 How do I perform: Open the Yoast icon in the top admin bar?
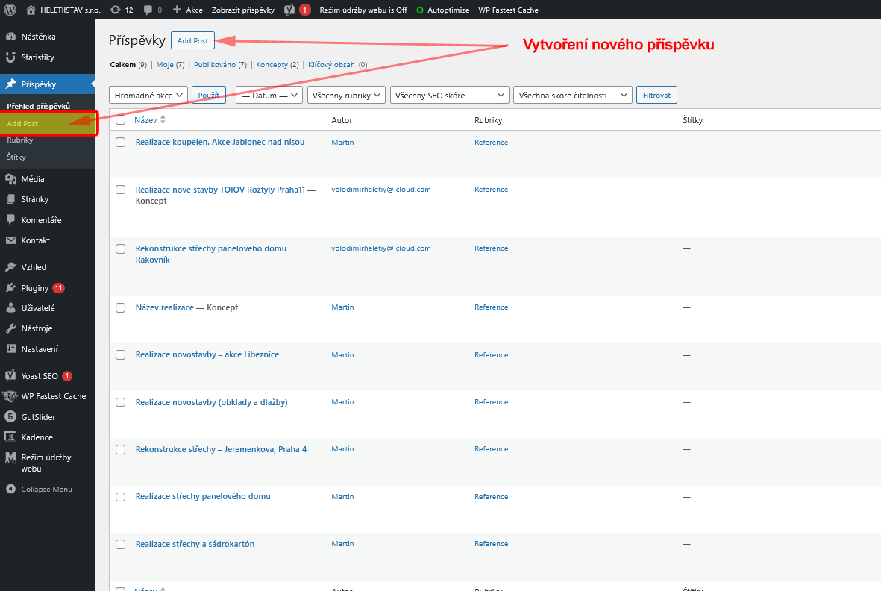click(289, 10)
